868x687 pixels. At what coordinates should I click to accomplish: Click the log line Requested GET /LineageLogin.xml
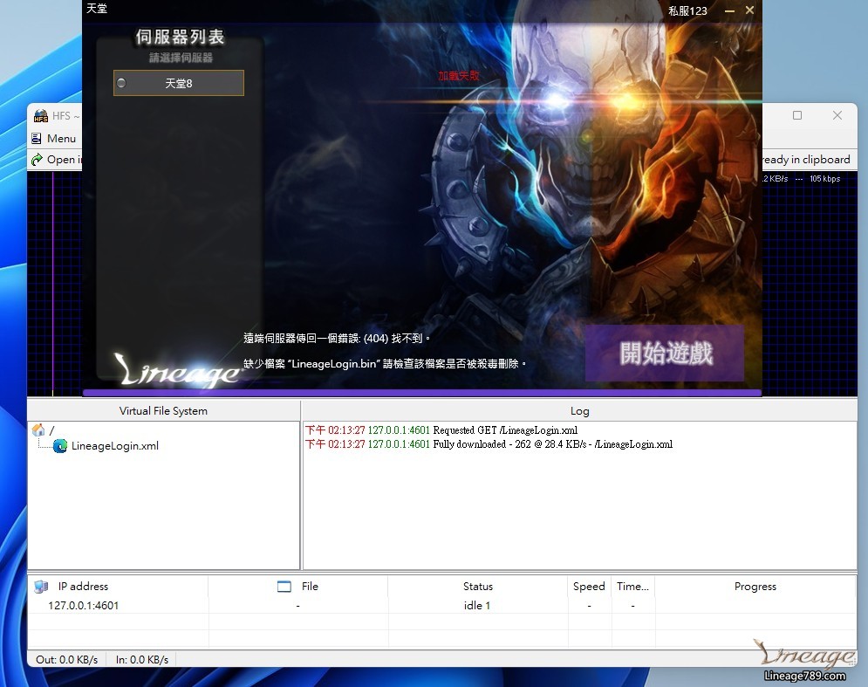441,430
